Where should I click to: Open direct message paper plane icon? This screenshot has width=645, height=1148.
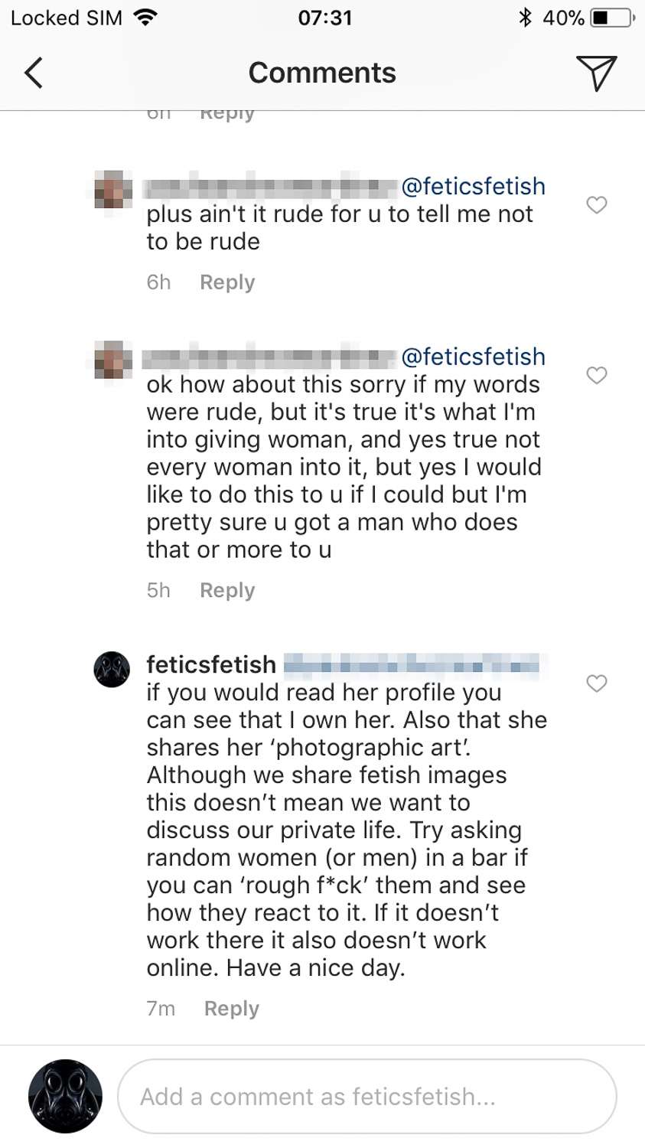coord(596,73)
